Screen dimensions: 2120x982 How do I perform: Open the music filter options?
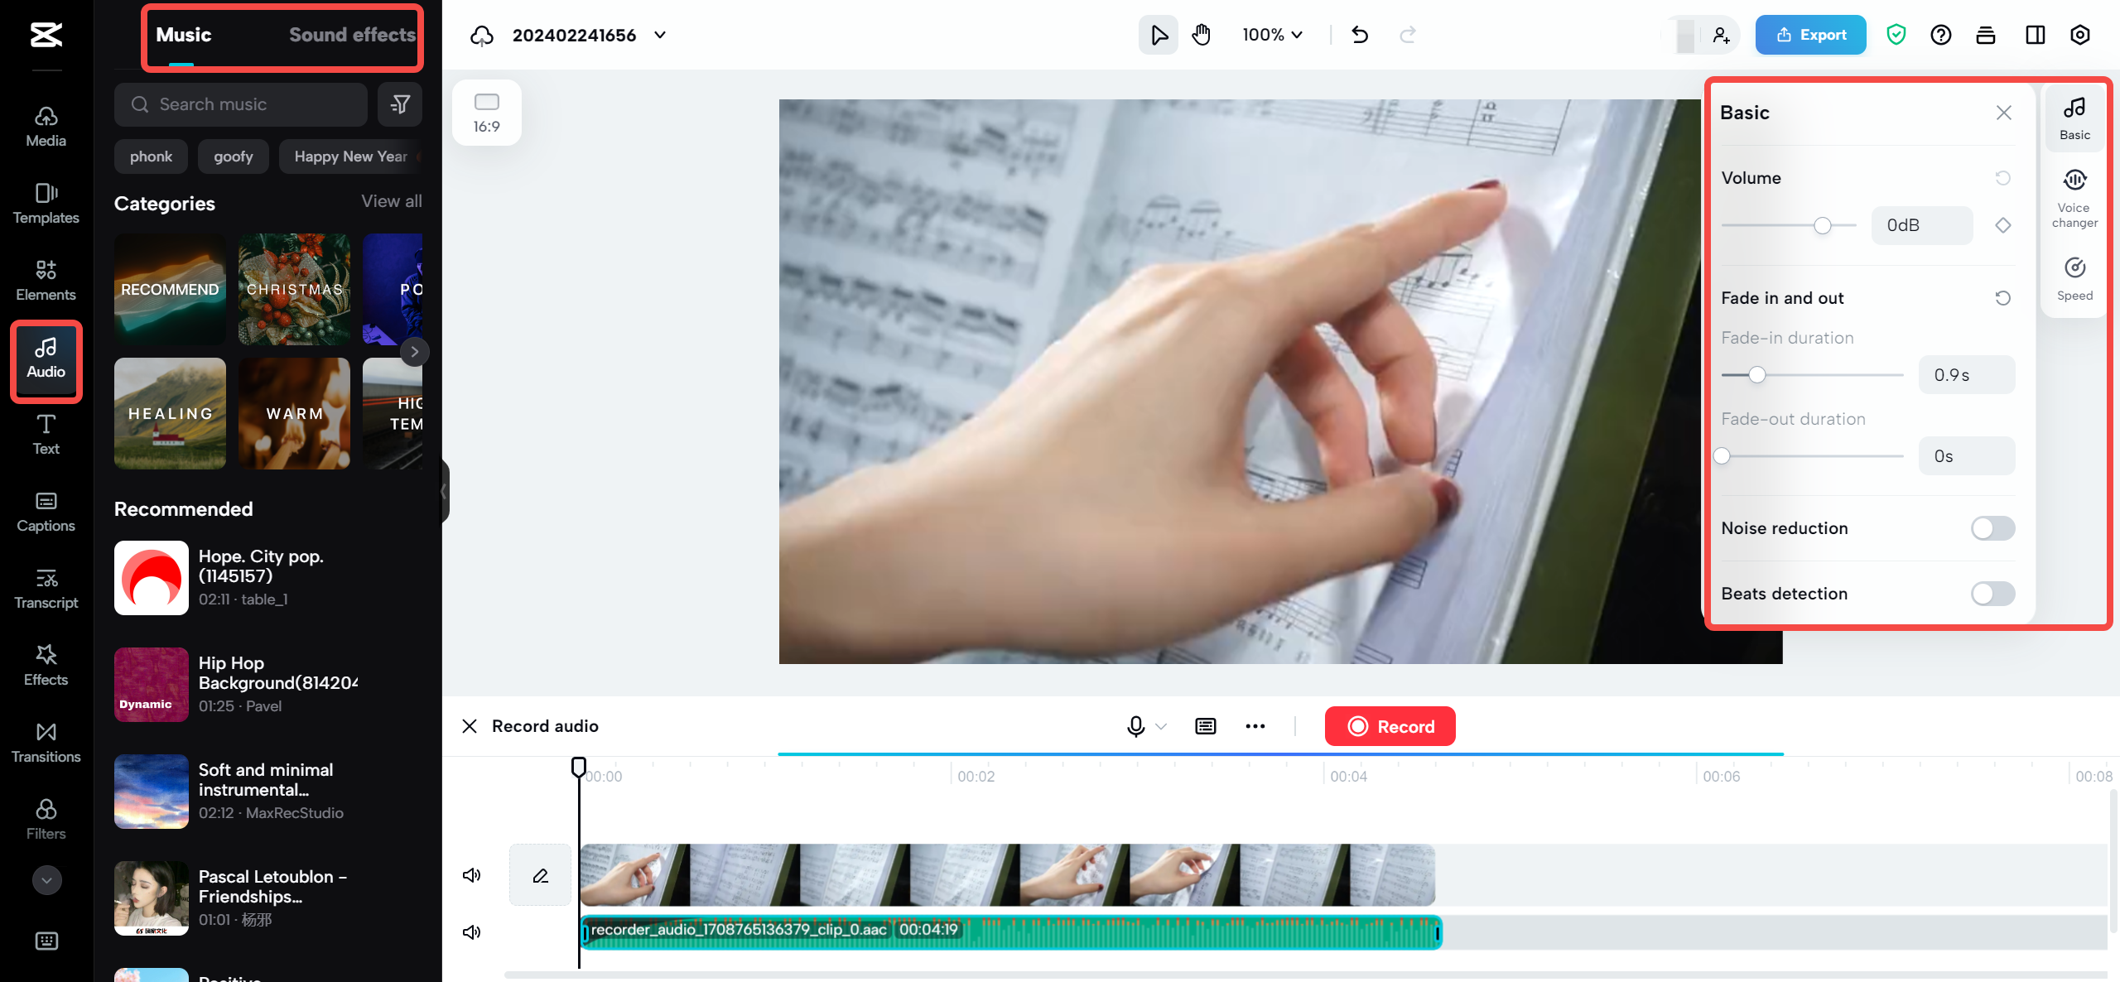pyautogui.click(x=400, y=103)
